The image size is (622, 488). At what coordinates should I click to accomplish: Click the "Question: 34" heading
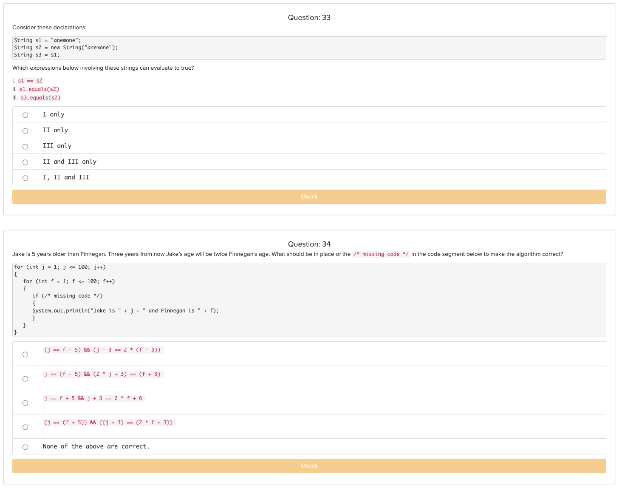pos(309,244)
